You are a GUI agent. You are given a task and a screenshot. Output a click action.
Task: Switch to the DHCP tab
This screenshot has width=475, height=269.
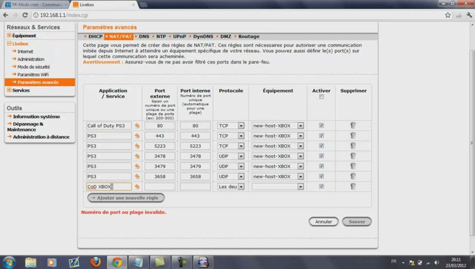(x=95, y=37)
